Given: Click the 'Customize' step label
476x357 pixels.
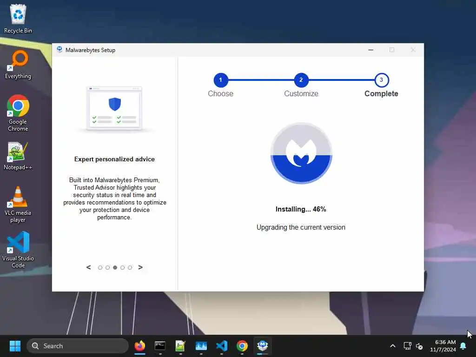Looking at the screenshot, I should (301, 93).
